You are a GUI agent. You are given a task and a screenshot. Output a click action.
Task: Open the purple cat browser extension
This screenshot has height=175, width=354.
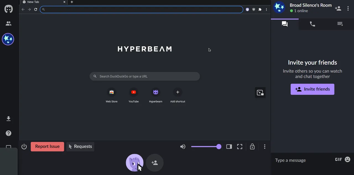coord(248,9)
